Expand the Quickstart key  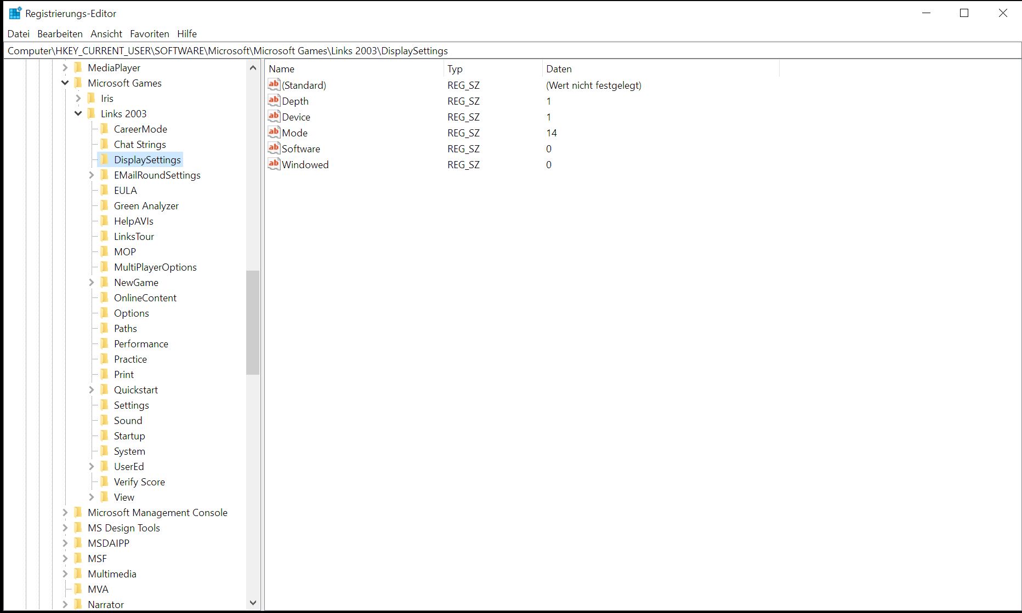pos(92,389)
